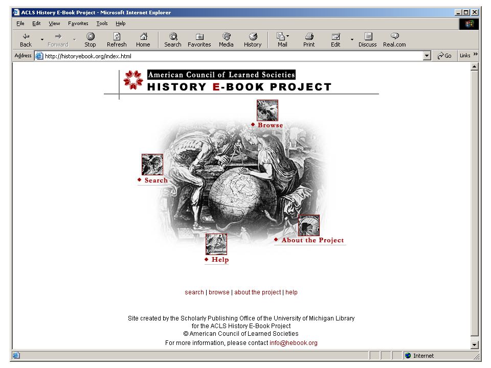Viewport: 491px width, 368px height.
Task: Open the Favorites menu in the menu bar
Action: (x=78, y=24)
